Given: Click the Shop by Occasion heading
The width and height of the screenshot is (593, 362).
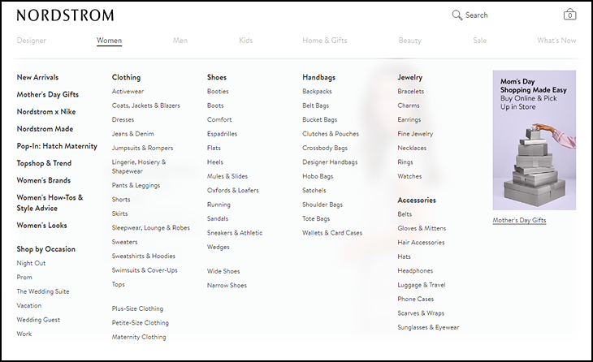Looking at the screenshot, I should click(45, 249).
